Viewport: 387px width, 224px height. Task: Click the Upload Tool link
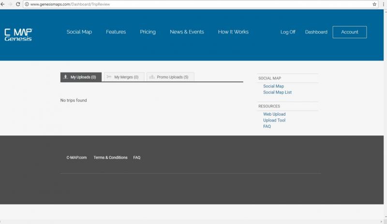[274, 120]
